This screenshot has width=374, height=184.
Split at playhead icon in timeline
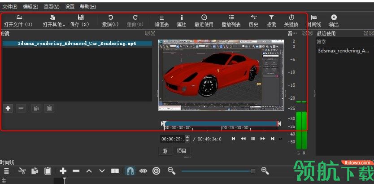click(x=115, y=171)
